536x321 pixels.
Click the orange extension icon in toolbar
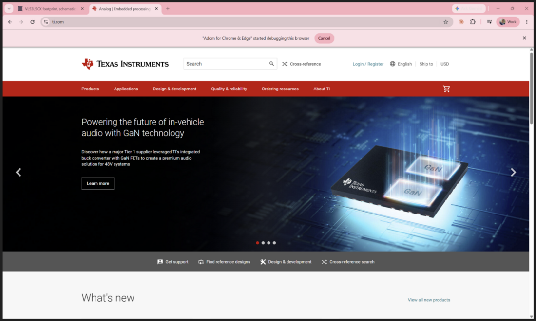pyautogui.click(x=461, y=22)
